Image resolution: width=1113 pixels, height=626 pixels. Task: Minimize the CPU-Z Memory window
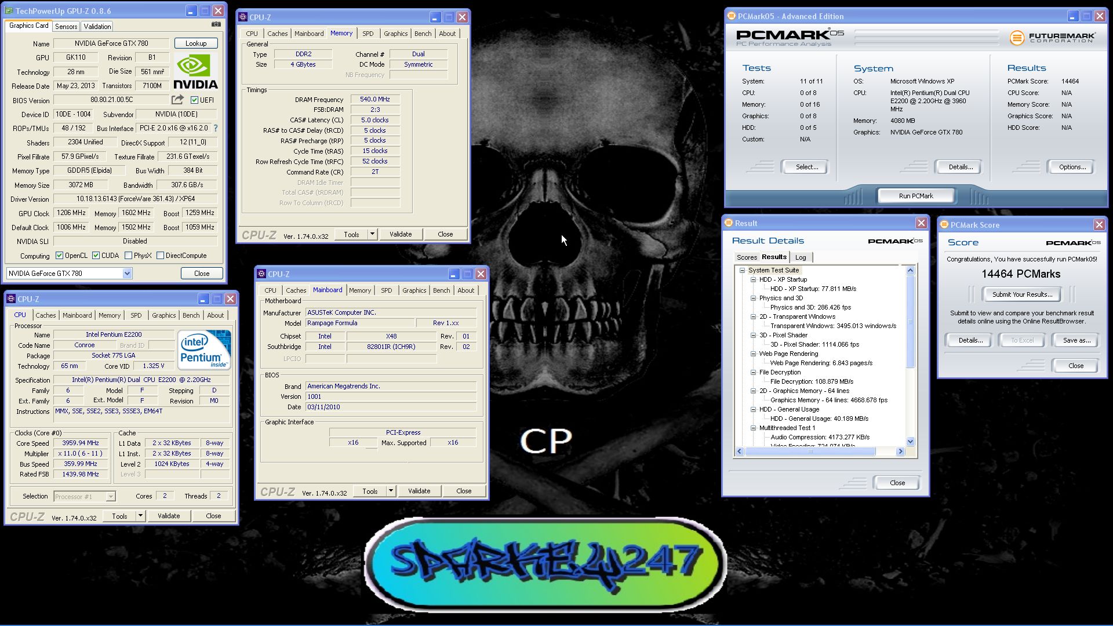435,17
